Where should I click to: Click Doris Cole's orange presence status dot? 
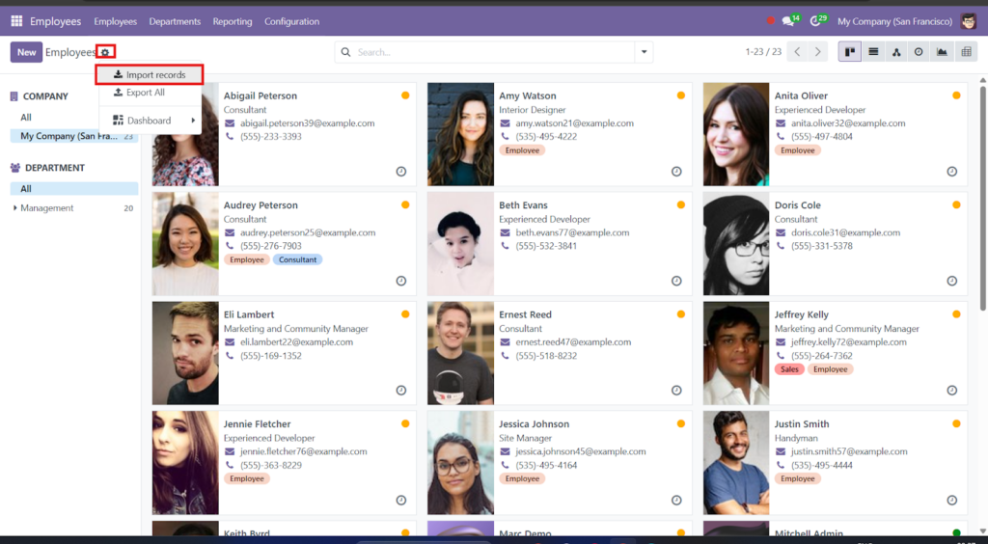tap(956, 204)
